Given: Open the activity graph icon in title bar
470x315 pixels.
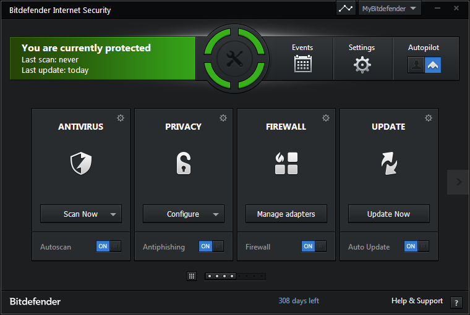Looking at the screenshot, I should pyautogui.click(x=346, y=9).
